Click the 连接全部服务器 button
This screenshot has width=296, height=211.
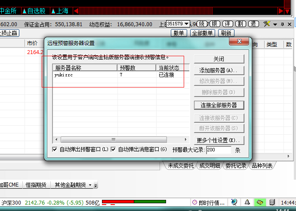[x=219, y=105]
